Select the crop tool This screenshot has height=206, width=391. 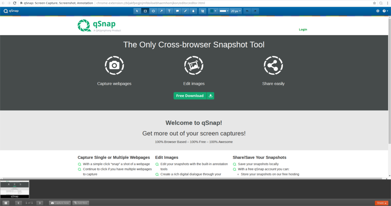(x=203, y=11)
